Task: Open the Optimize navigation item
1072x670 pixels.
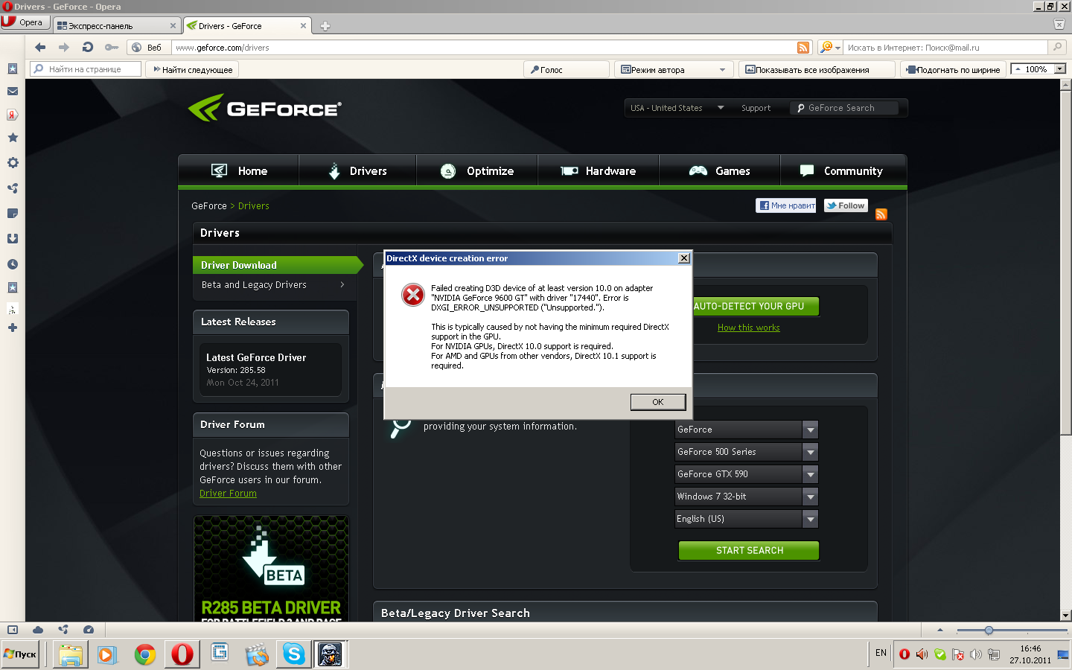Action: (477, 171)
